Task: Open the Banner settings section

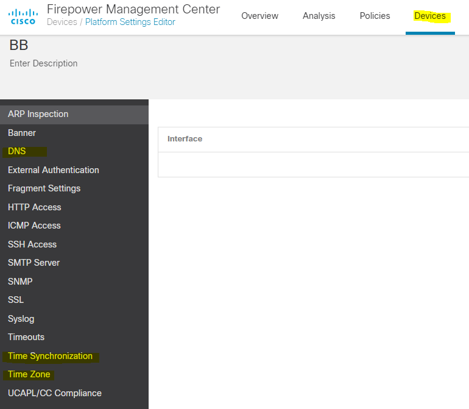Action: point(22,133)
